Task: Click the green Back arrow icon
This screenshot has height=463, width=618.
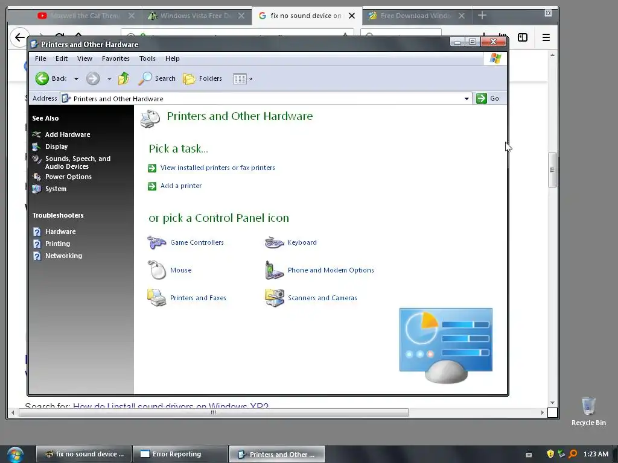Action: 42,78
